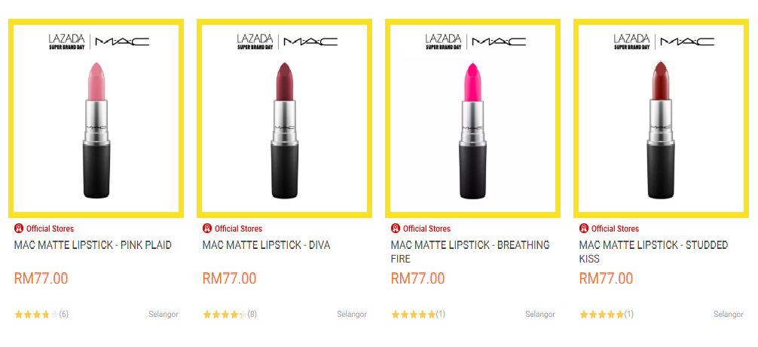
Task: Open MAC MATTE LIPSTICK - PINK PLAID title
Action: pyautogui.click(x=93, y=245)
